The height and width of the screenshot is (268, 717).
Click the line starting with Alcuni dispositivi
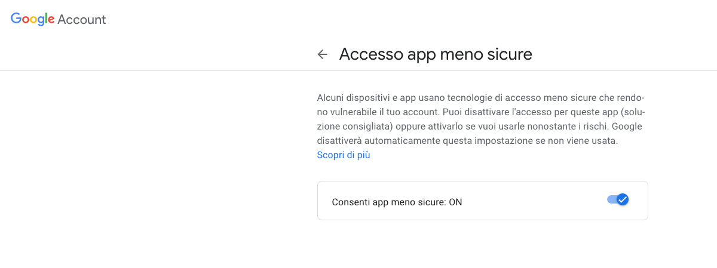(x=481, y=97)
